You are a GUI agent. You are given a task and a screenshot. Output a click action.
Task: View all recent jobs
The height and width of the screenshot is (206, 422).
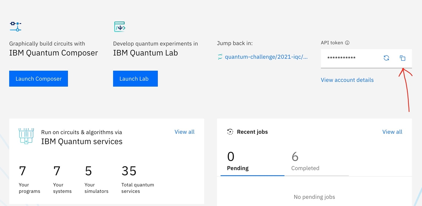tap(392, 132)
